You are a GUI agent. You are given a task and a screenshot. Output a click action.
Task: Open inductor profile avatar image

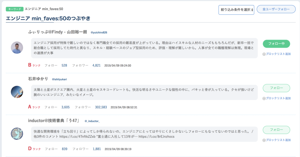17,134
